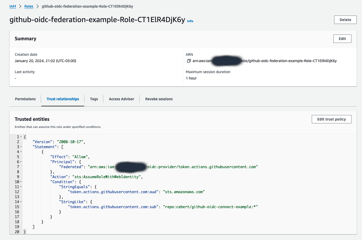Open the Revoke sessions tab
This screenshot has width=362, height=240.
[159, 99]
